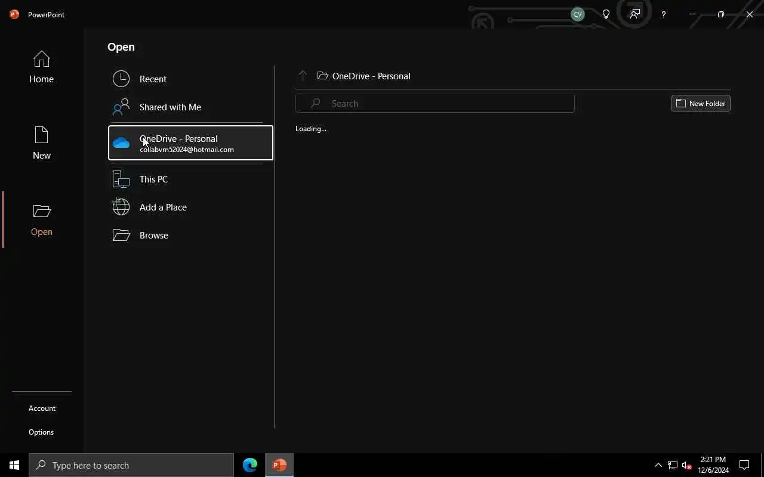Select OneDrive - Personal location
The width and height of the screenshot is (764, 477).
tap(190, 143)
